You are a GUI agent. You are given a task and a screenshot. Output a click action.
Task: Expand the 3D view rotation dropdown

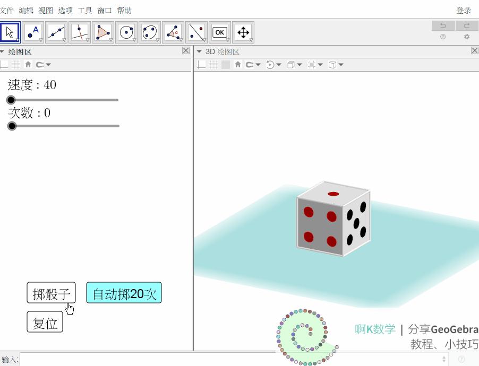click(x=274, y=65)
